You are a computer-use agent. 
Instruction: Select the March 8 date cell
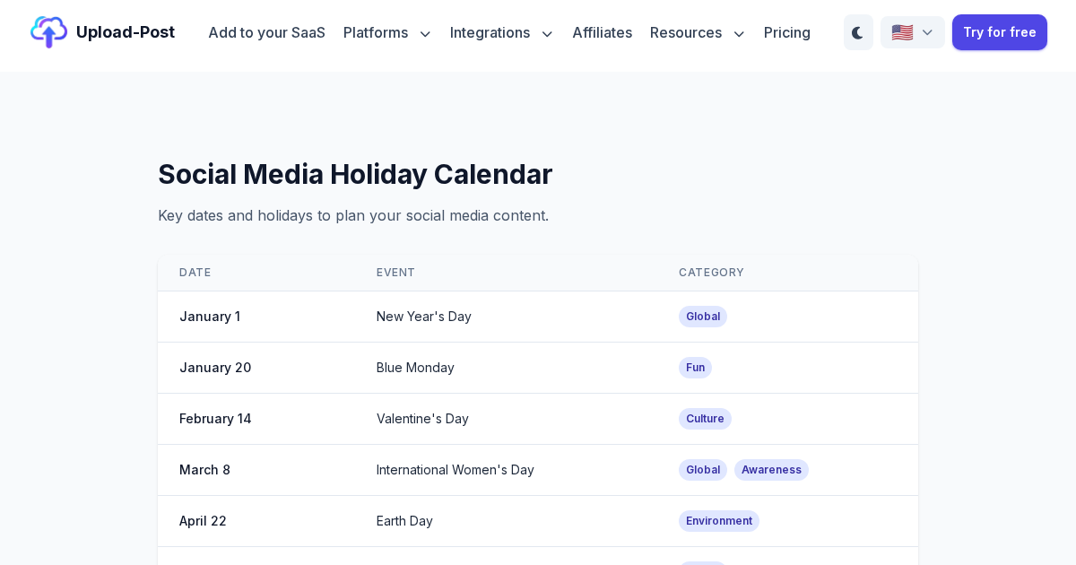(x=204, y=470)
